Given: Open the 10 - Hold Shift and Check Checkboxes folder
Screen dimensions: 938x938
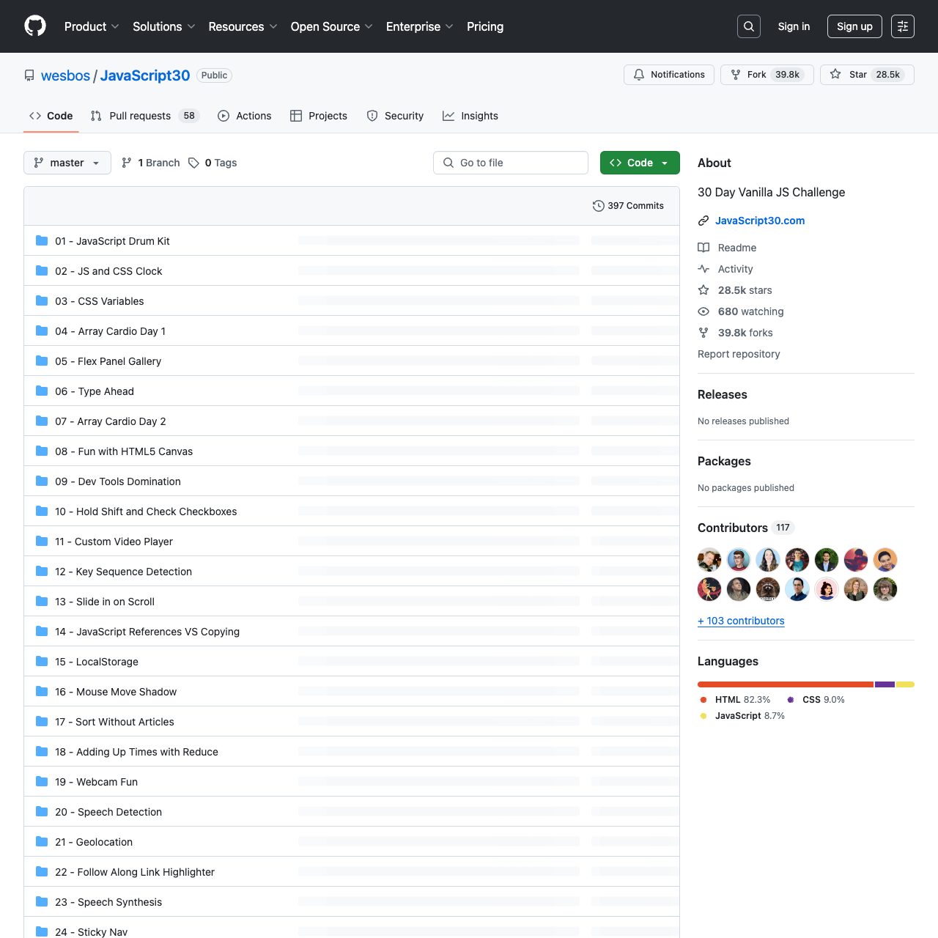Looking at the screenshot, I should [146, 512].
